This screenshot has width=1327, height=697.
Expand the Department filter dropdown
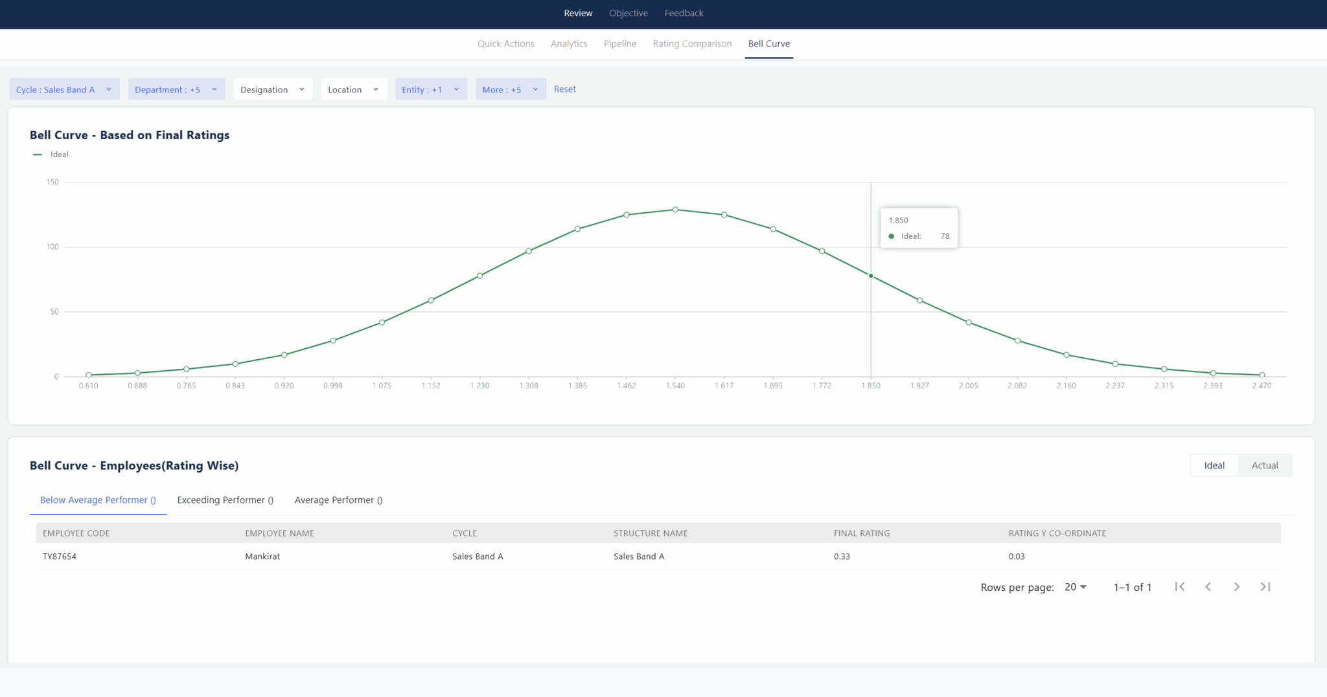(176, 89)
